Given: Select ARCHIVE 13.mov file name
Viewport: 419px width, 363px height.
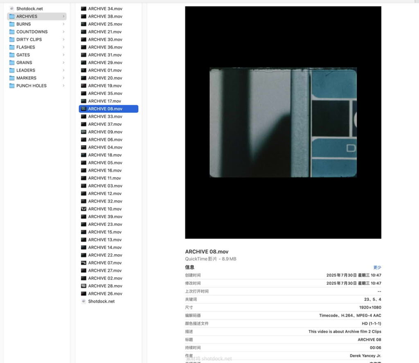Looking at the screenshot, I should click(x=105, y=240).
